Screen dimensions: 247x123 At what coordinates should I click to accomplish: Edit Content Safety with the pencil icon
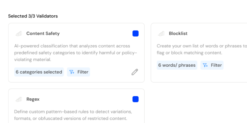click(x=135, y=72)
